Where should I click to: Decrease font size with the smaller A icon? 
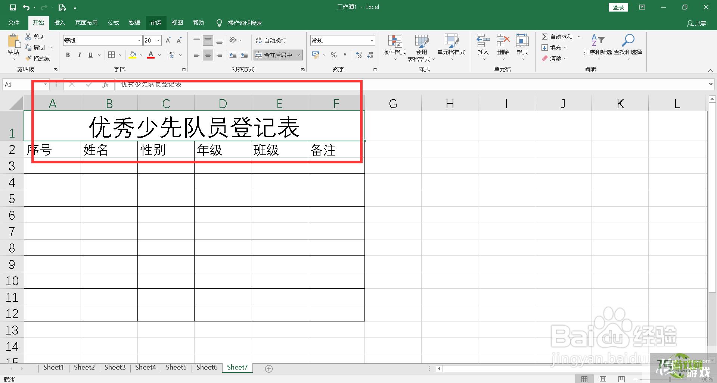click(179, 40)
